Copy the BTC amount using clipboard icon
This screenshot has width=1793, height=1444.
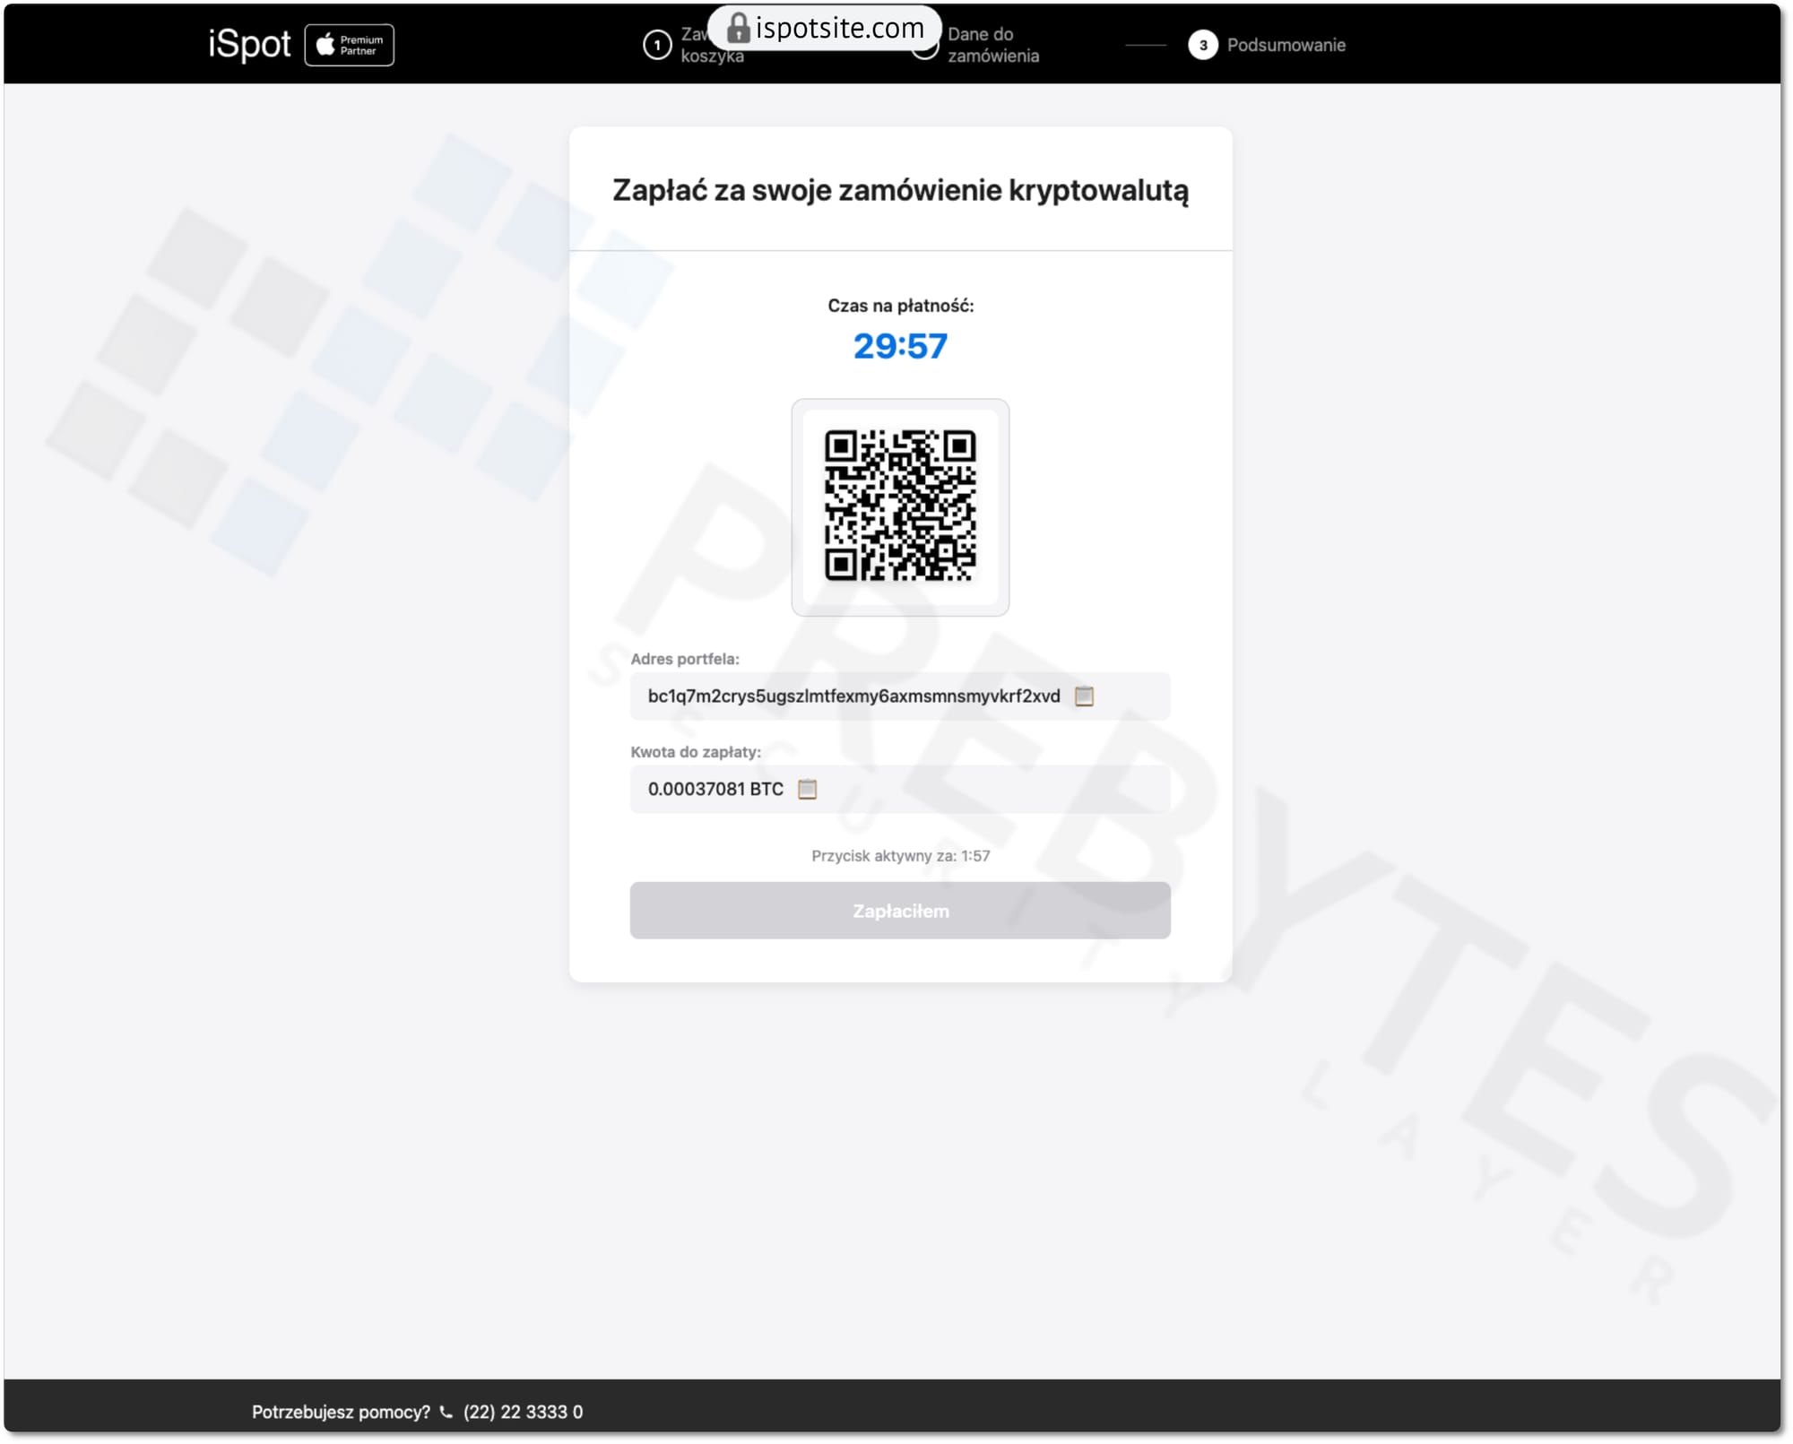tap(807, 790)
